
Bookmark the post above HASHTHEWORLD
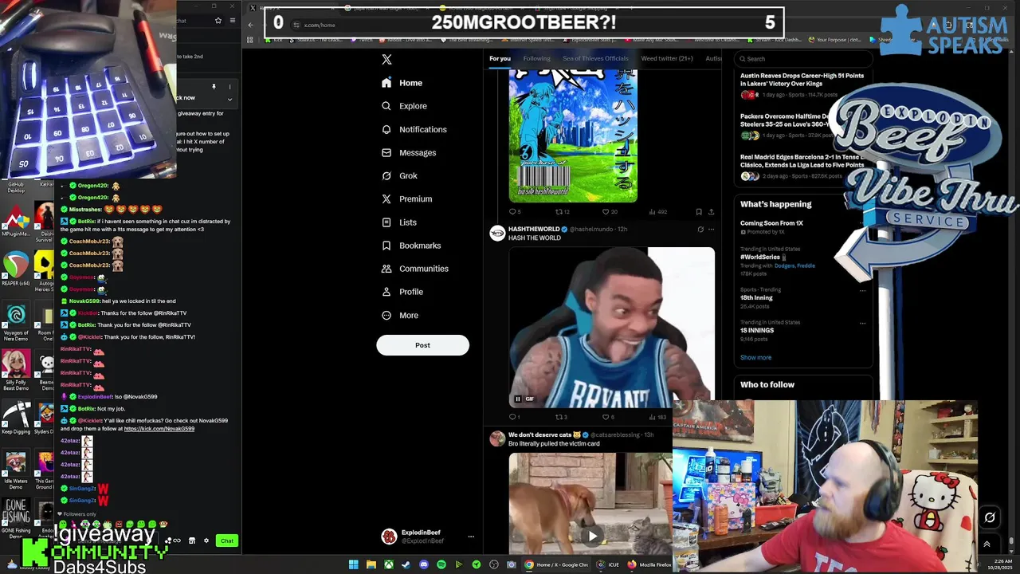pos(699,212)
